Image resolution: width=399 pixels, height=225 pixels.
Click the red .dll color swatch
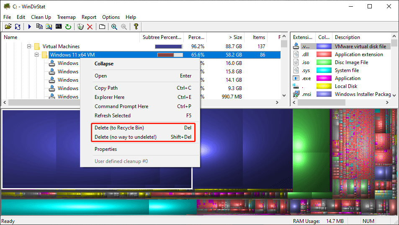pos(324,54)
